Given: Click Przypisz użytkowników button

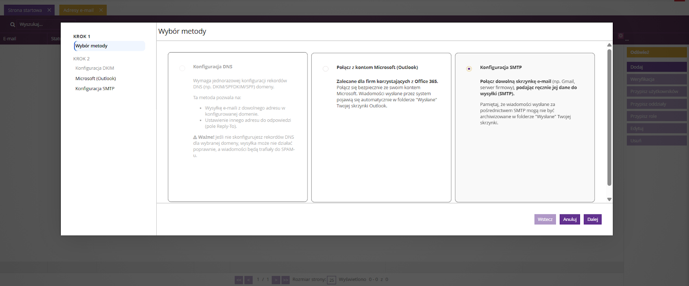Looking at the screenshot, I should (x=657, y=91).
